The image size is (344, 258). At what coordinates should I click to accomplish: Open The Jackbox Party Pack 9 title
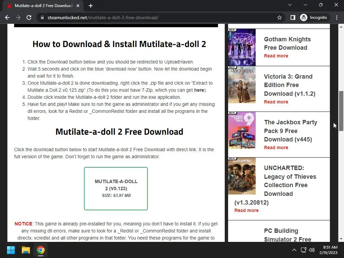(291, 131)
